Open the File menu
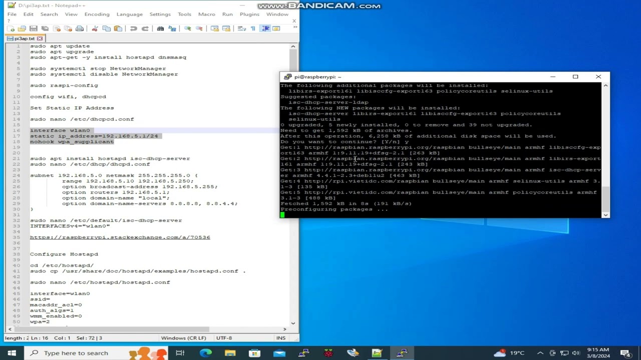 [x=12, y=14]
